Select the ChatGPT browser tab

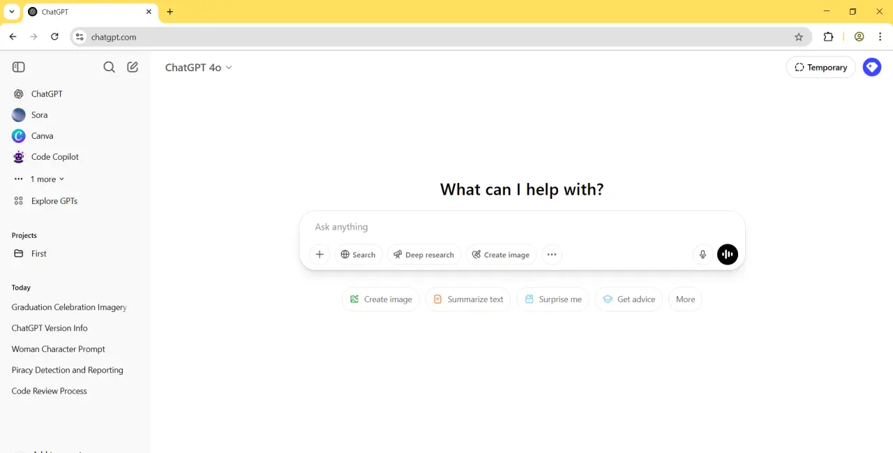pyautogui.click(x=89, y=12)
